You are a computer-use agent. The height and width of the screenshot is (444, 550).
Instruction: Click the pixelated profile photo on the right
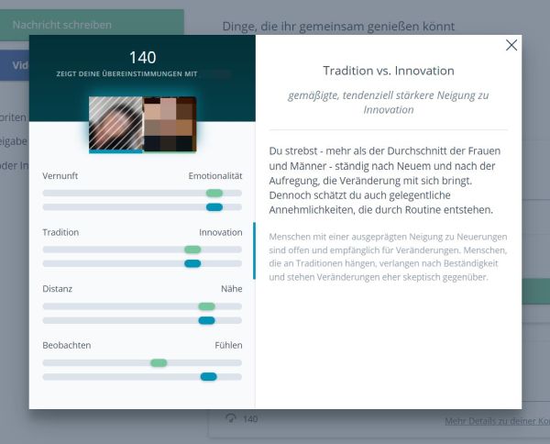pos(170,124)
